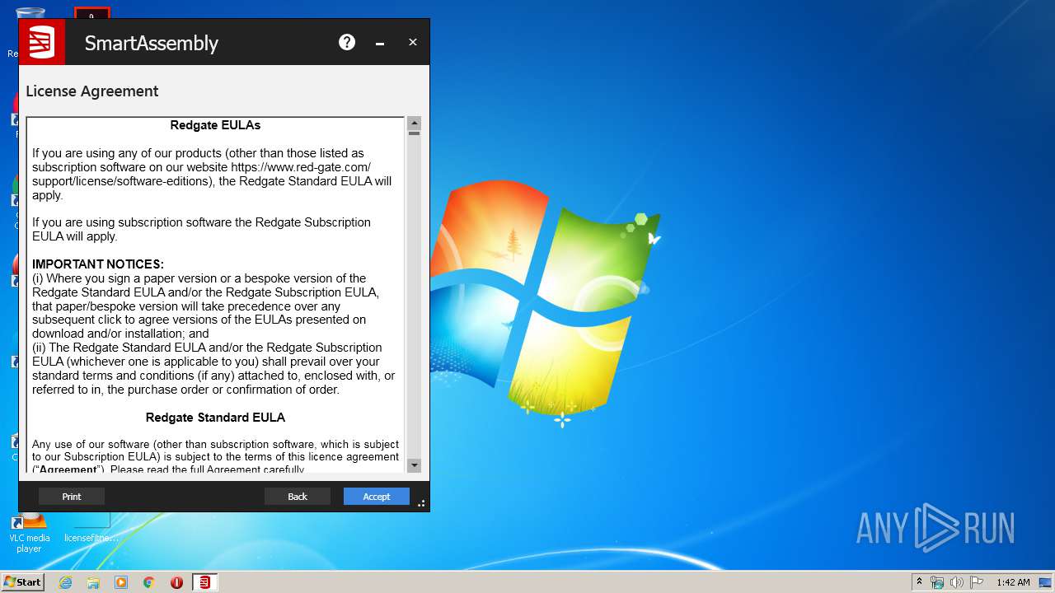Viewport: 1055px width, 593px height.
Task: Click the scrollbar down arrow in EULA box
Action: click(x=415, y=465)
